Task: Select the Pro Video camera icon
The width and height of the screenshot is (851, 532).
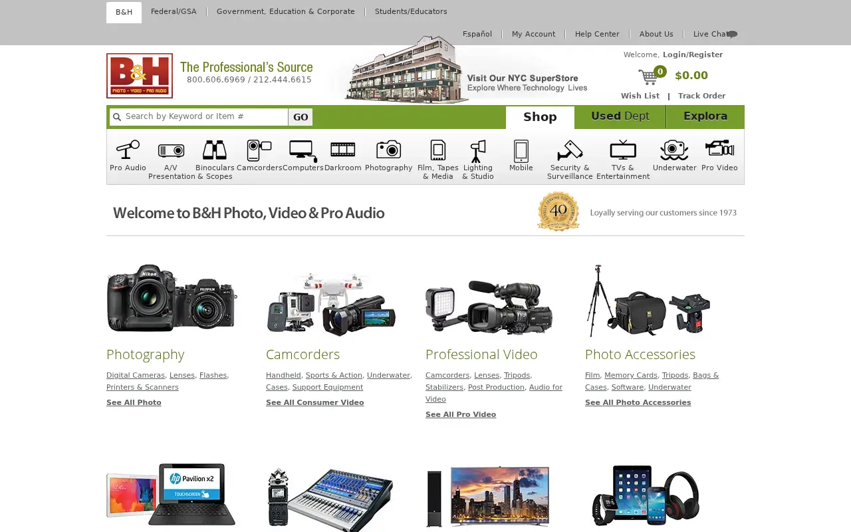Action: [719, 148]
